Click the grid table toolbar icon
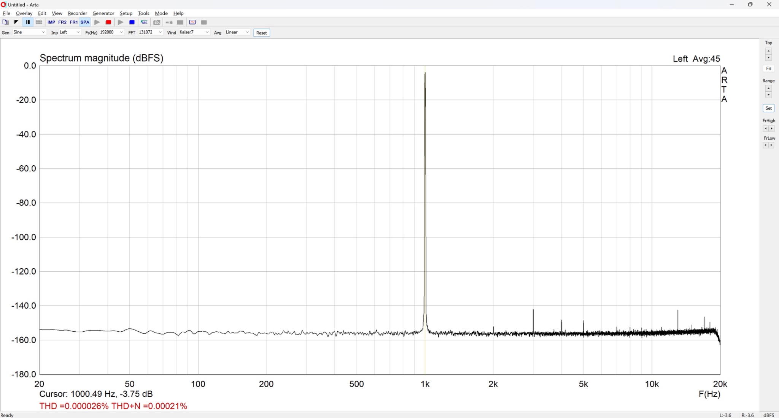Image resolution: width=779 pixels, height=418 pixels. click(x=39, y=22)
